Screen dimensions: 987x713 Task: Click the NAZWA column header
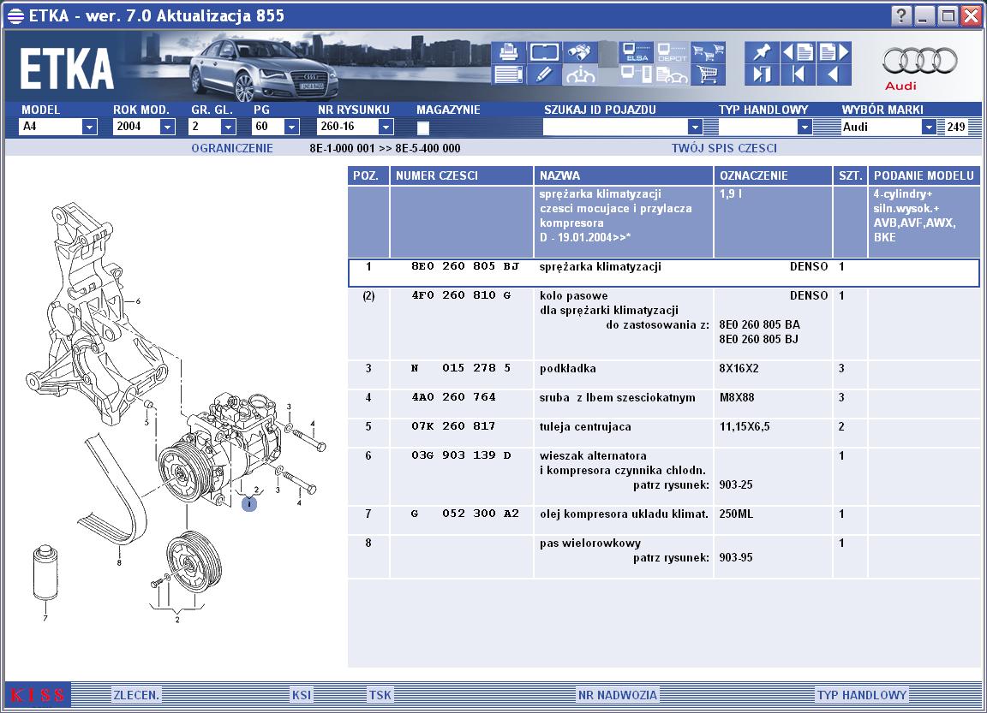coord(623,175)
